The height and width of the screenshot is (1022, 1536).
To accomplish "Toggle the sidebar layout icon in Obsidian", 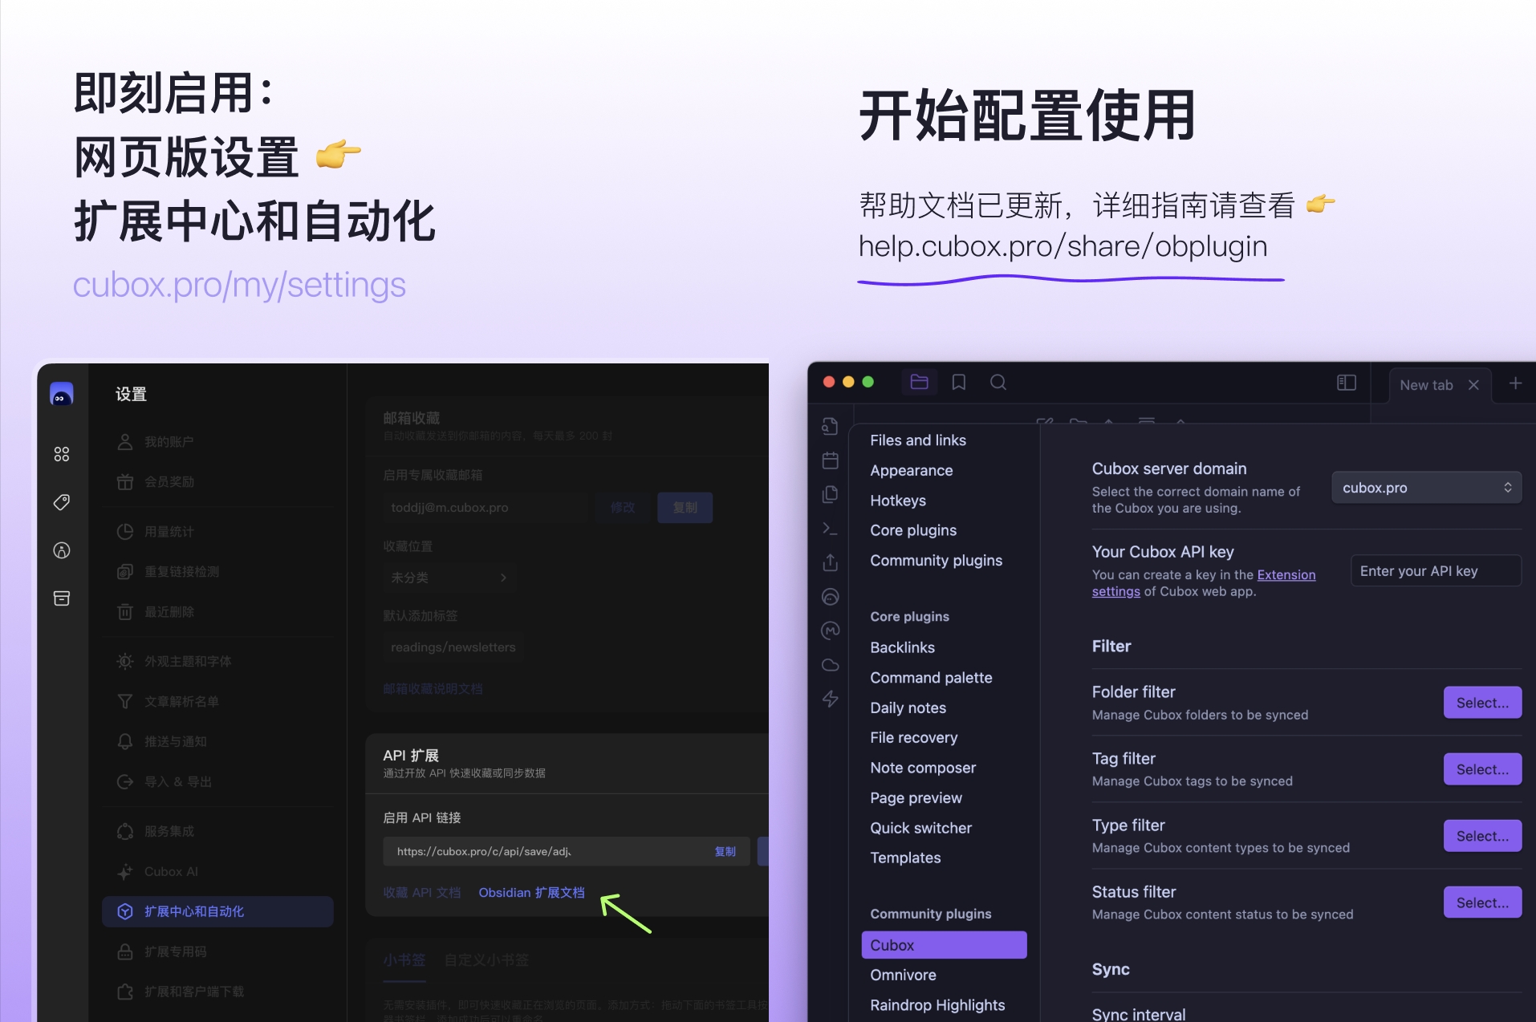I will pyautogui.click(x=1347, y=383).
